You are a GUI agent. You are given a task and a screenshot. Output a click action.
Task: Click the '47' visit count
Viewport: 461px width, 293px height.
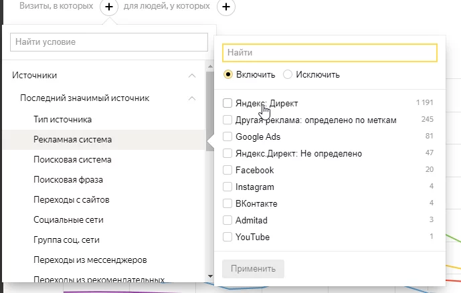(x=430, y=153)
